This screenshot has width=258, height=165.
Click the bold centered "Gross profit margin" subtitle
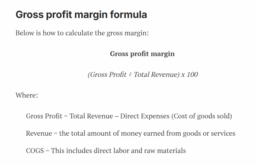pos(142,54)
